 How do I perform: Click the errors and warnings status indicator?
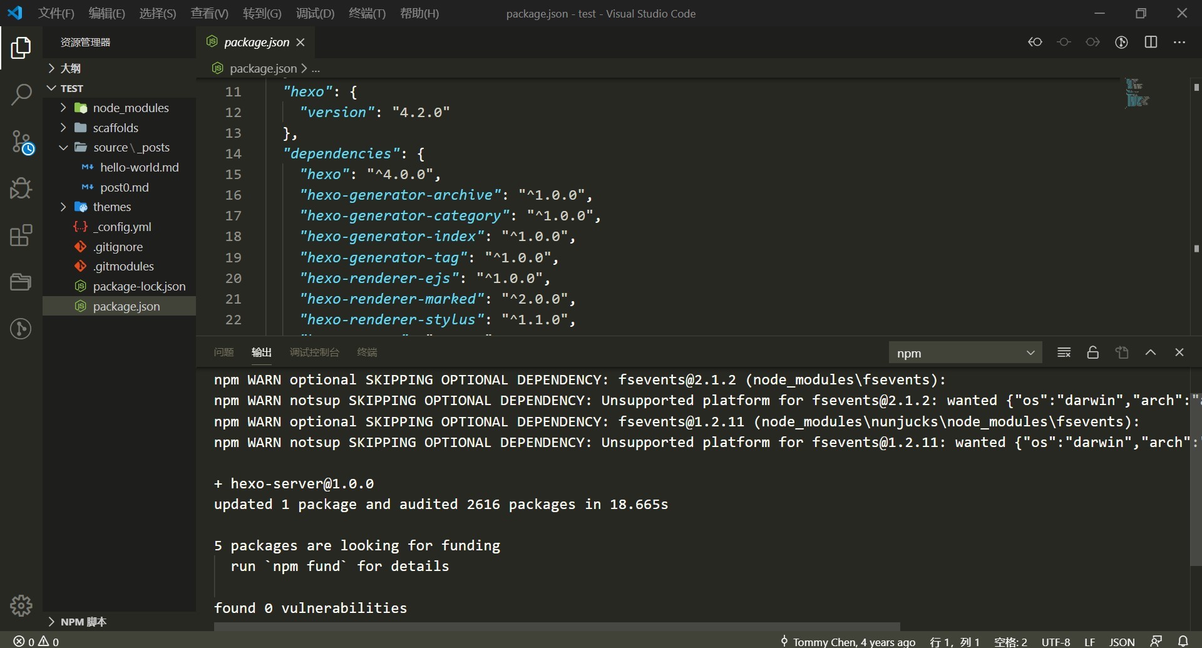pyautogui.click(x=36, y=641)
